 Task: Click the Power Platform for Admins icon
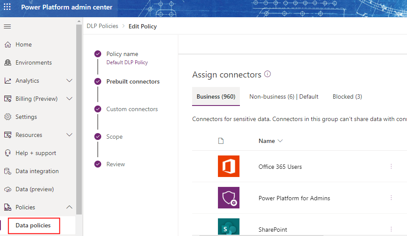(x=228, y=198)
